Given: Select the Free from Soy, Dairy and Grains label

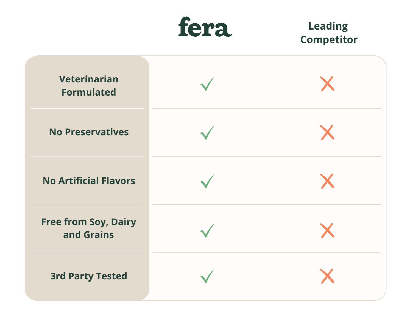Looking at the screenshot, I should click(89, 228).
